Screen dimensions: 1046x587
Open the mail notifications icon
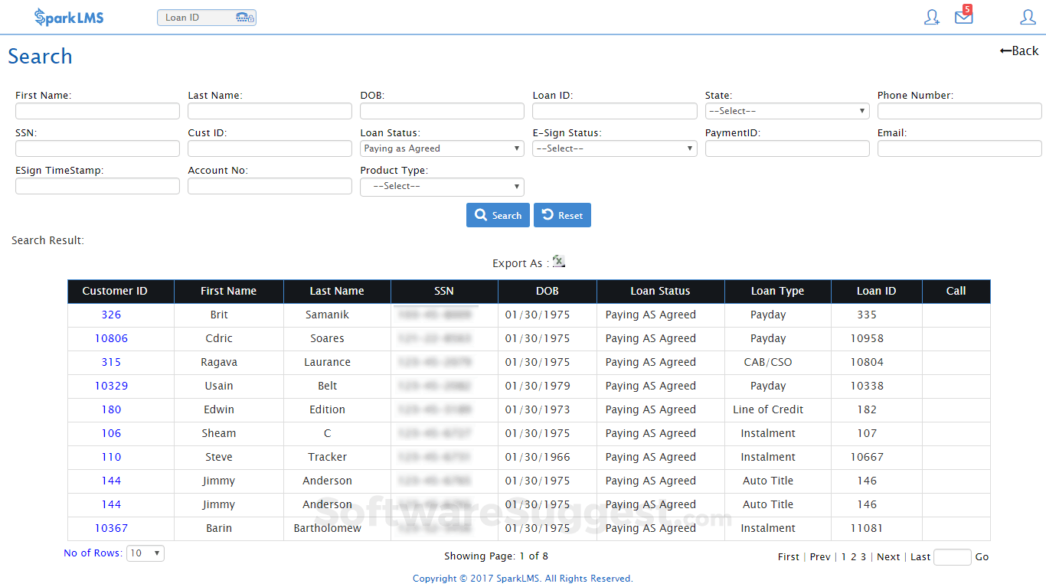click(x=963, y=17)
